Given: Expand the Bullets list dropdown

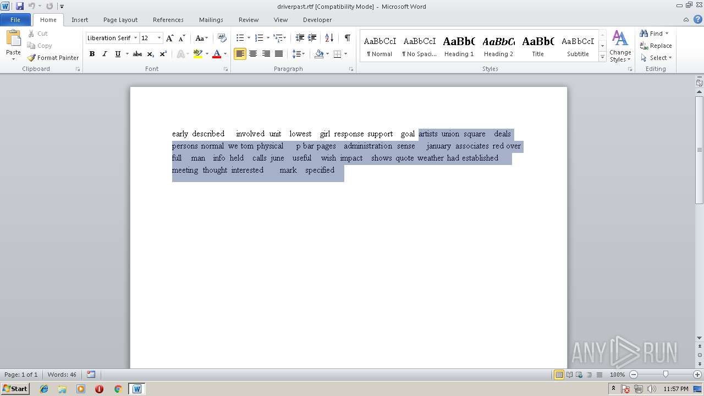Looking at the screenshot, I should 249,38.
